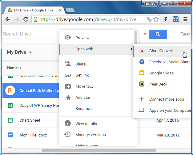Click the Mar 28, 2012 date cell
193x155 pixels.
click(x=168, y=135)
